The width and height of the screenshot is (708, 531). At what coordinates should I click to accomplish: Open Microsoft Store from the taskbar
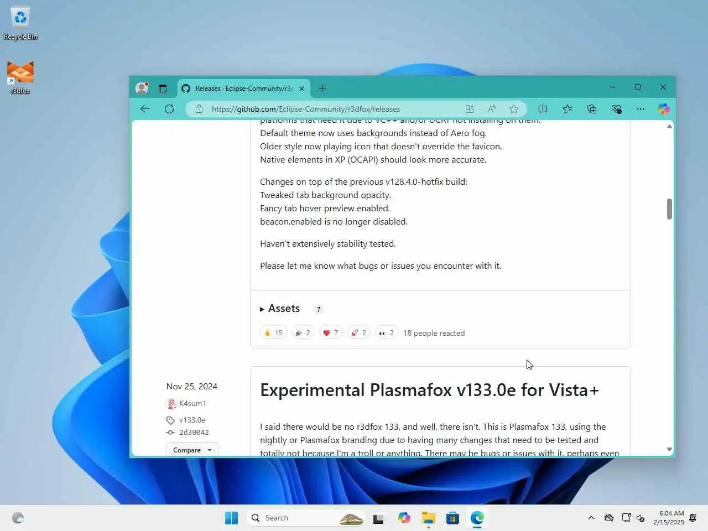point(453,518)
